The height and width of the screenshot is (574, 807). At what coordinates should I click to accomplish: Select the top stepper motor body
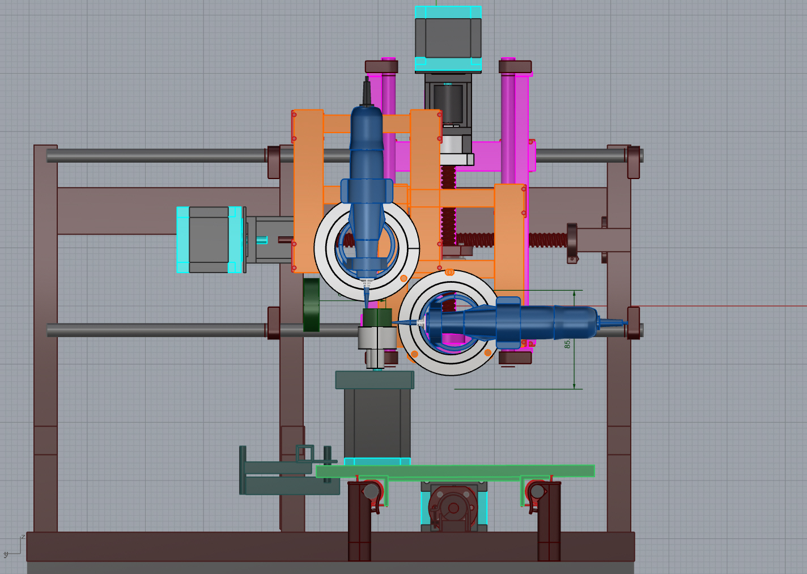click(448, 37)
